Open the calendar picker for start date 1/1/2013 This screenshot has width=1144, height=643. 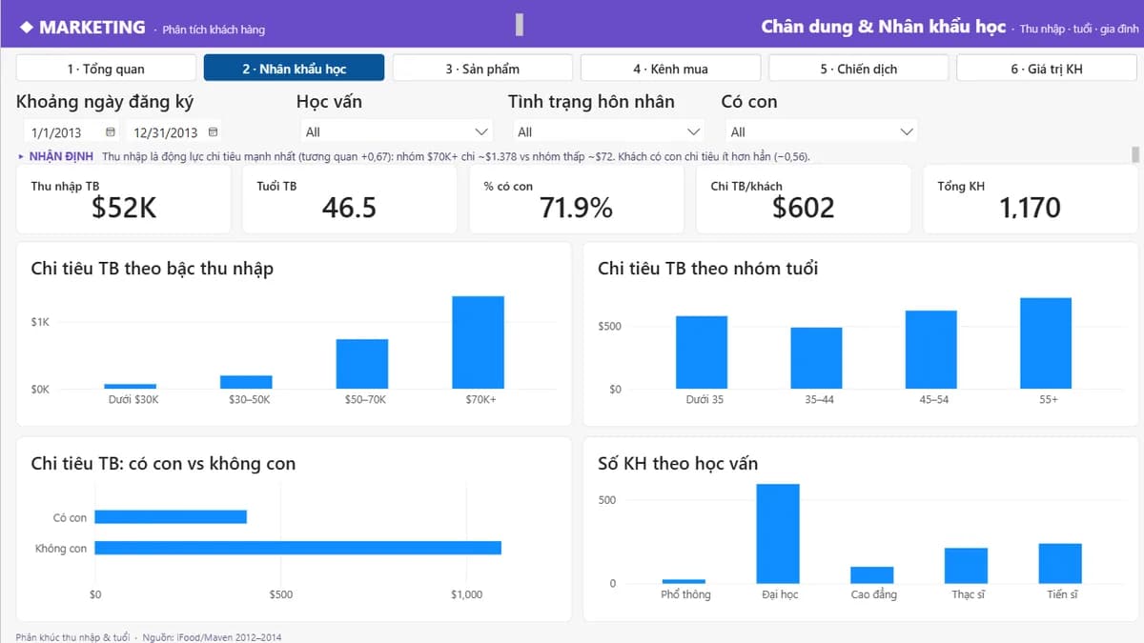click(x=111, y=132)
